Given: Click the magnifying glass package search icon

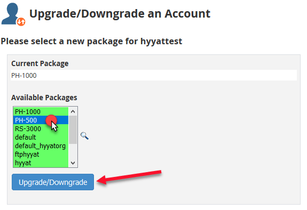Looking at the screenshot, I should tap(84, 136).
